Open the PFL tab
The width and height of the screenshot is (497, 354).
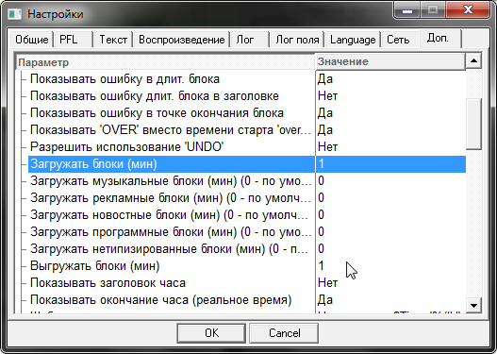pyautogui.click(x=73, y=40)
